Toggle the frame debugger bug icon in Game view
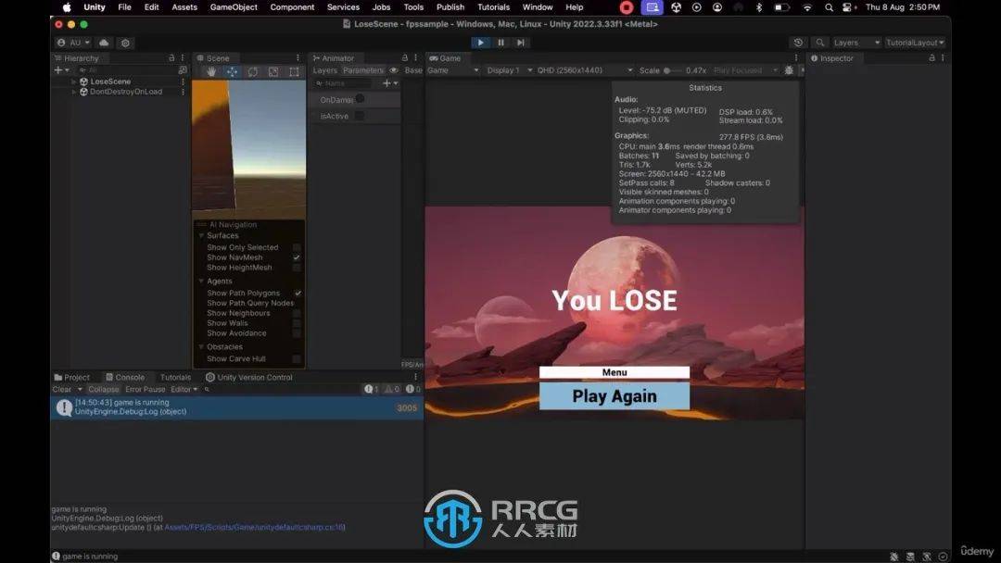Screen dimensions: 1001x563 (789, 70)
